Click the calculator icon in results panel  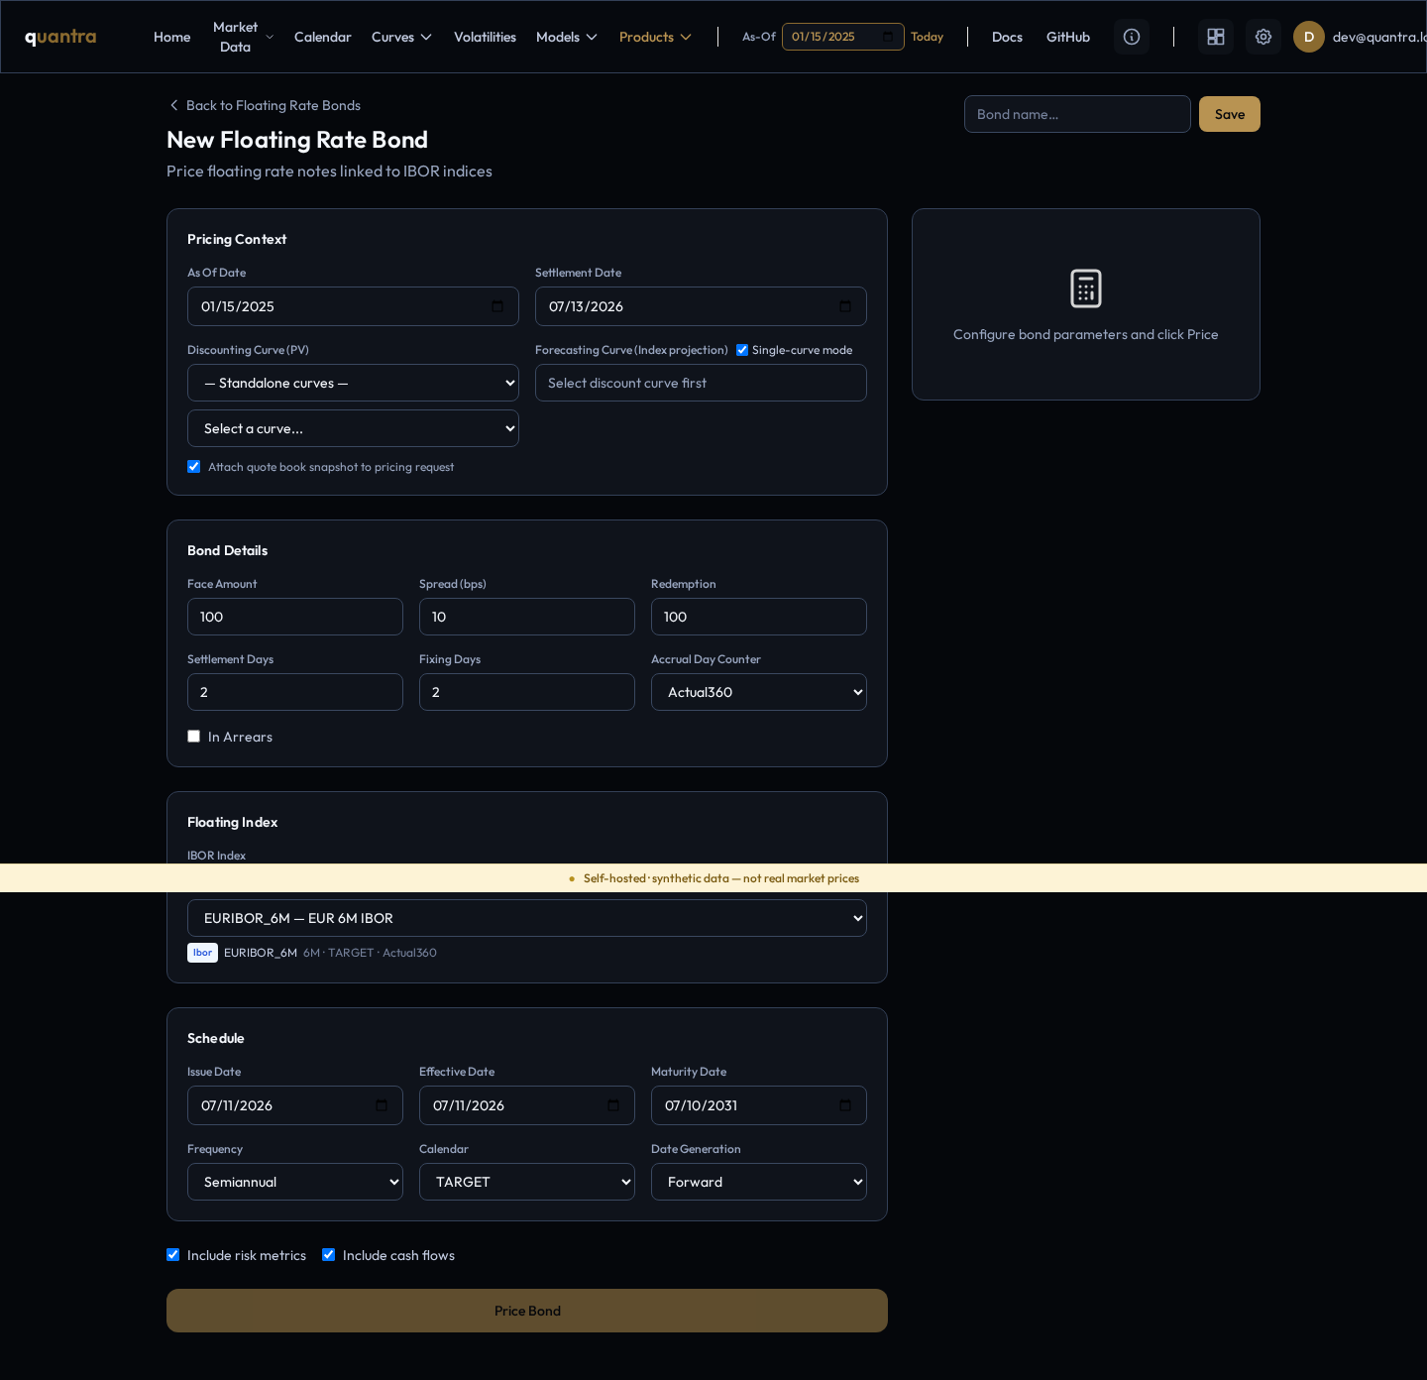[1086, 288]
